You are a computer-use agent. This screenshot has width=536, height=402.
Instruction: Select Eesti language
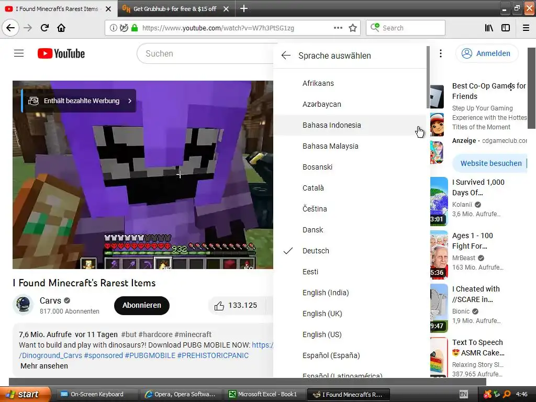(350, 272)
